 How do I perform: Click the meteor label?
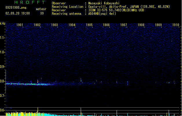click(41, 9)
